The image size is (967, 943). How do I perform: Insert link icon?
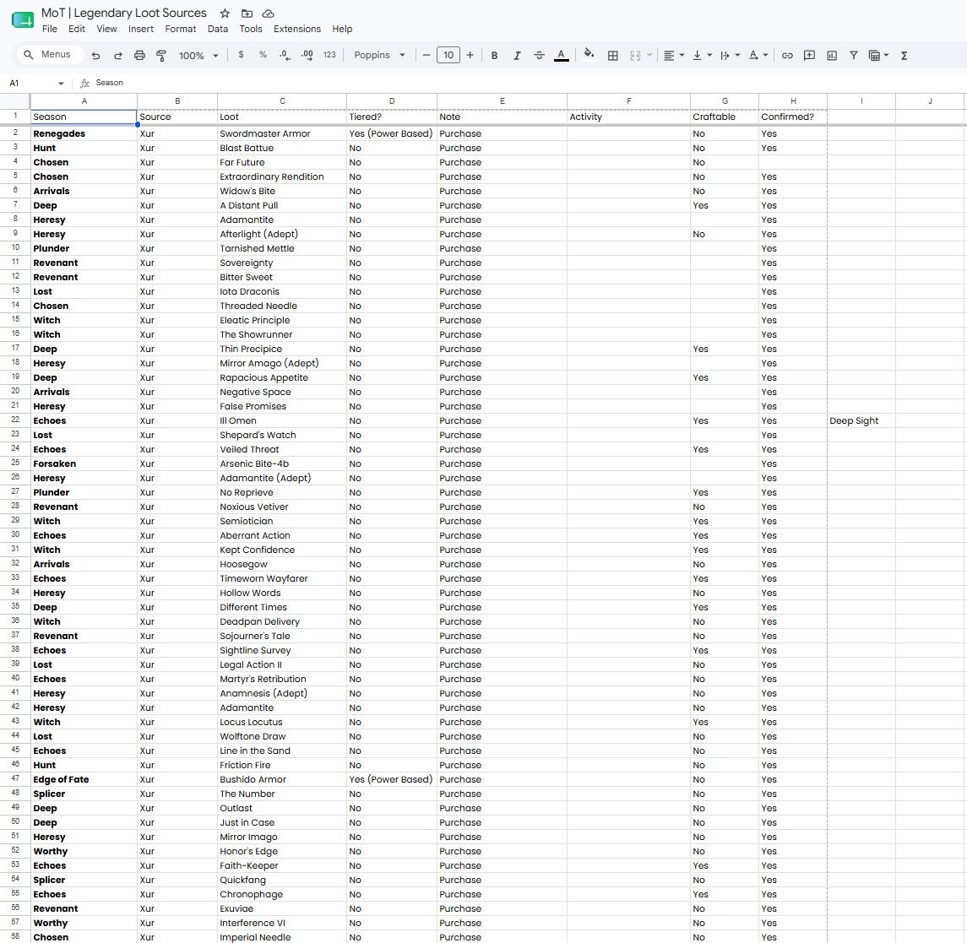click(787, 56)
